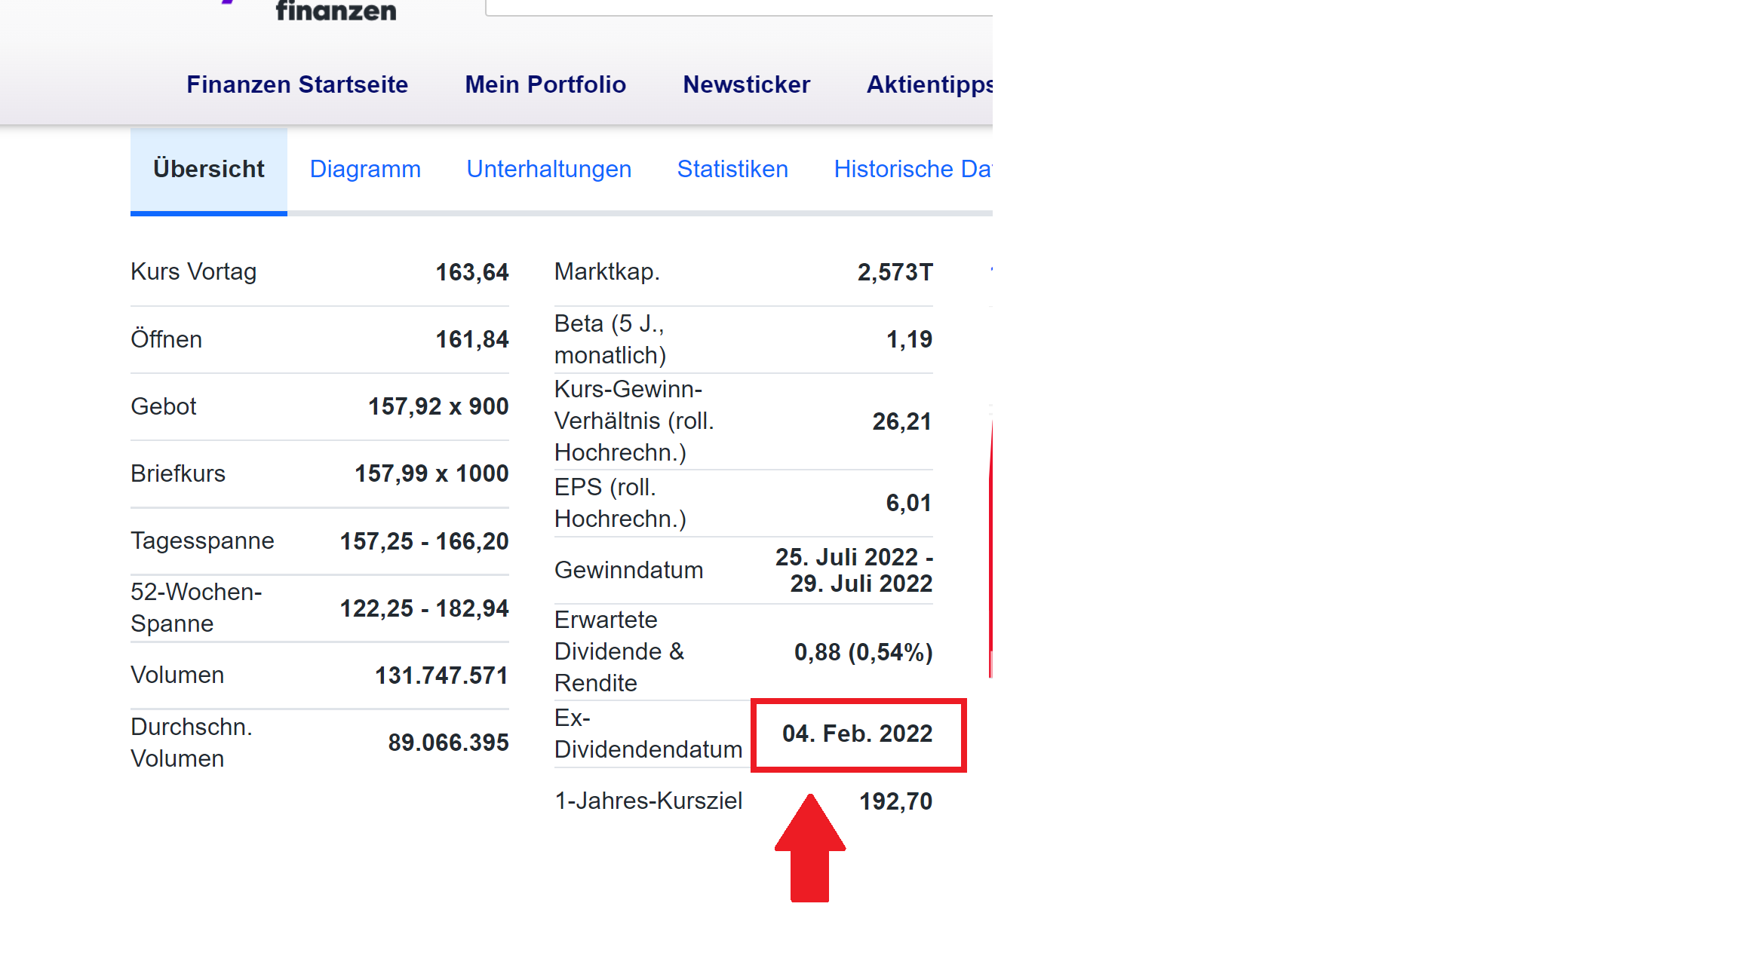
Task: Open the Newsticker section
Action: click(746, 84)
